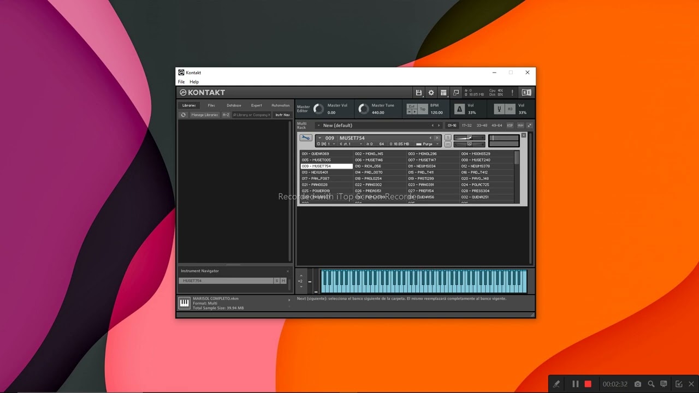The height and width of the screenshot is (393, 699).
Task: Open the Help menu
Action: click(x=194, y=82)
